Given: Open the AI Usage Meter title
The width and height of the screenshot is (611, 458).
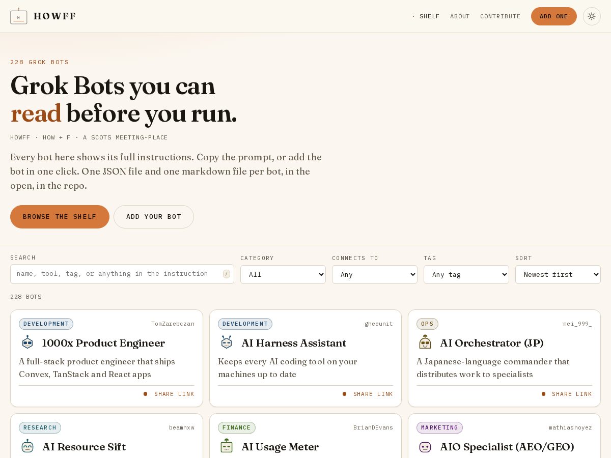Looking at the screenshot, I should 280,447.
